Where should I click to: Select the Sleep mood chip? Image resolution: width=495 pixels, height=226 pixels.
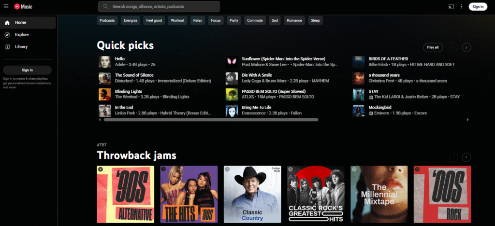point(315,20)
